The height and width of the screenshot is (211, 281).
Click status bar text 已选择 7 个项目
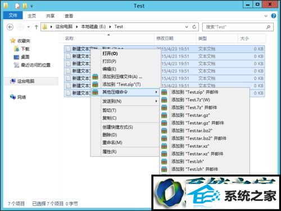pos(48,204)
